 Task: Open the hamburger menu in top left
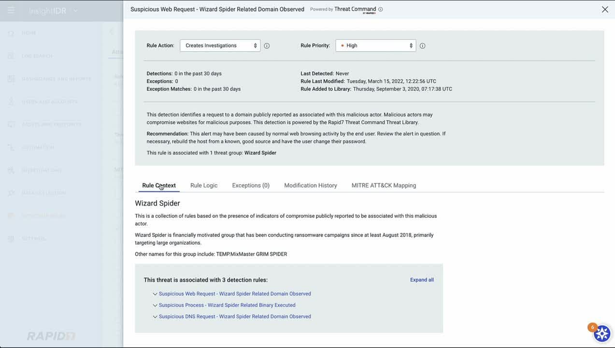point(11,10)
